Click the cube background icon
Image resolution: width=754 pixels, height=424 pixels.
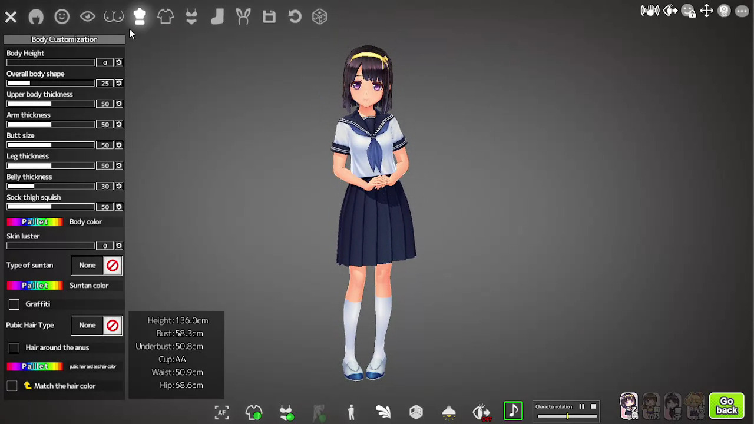click(416, 412)
